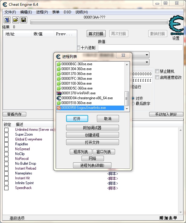Select 00001378-WinRAR.exe in process list
The width and height of the screenshot is (186, 223).
coord(90,93)
